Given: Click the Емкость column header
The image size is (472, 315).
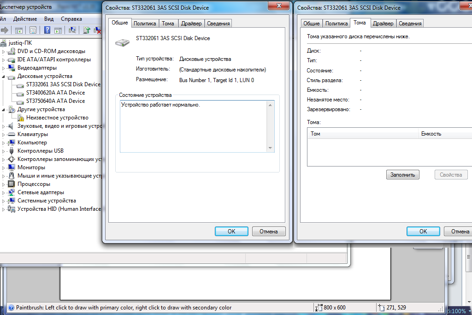Looking at the screenshot, I should (445, 134).
